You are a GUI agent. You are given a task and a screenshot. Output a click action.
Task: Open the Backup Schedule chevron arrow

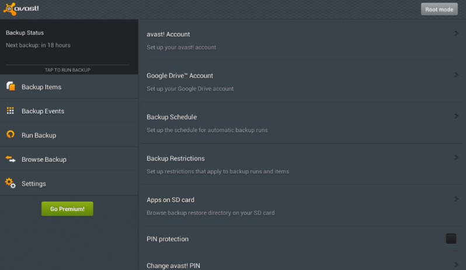point(456,116)
